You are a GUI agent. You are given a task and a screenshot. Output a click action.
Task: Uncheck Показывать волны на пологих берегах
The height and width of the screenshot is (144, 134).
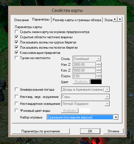tap(16, 47)
